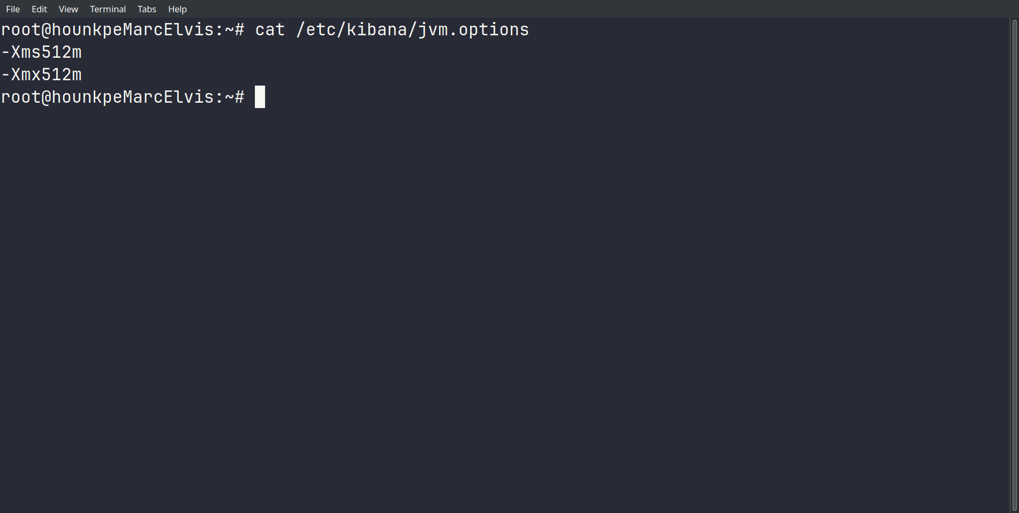The width and height of the screenshot is (1019, 513).
Task: Click "kibana" in the typed path
Action: (x=377, y=30)
